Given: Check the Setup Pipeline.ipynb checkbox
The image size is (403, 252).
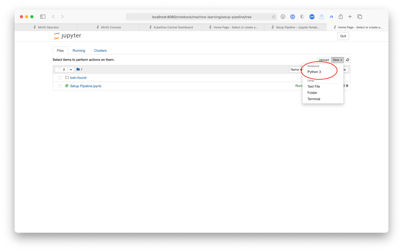Looking at the screenshot, I should pyautogui.click(x=60, y=86).
